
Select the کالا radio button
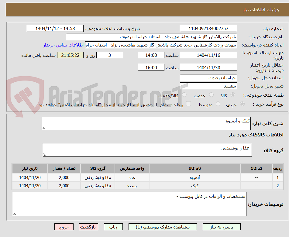(233, 95)
